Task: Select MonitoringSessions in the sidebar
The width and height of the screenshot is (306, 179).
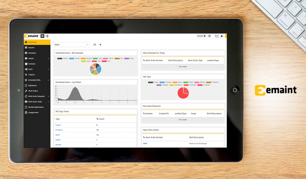Action: coord(35,107)
